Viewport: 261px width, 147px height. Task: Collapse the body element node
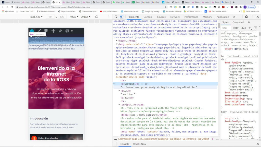(117, 44)
